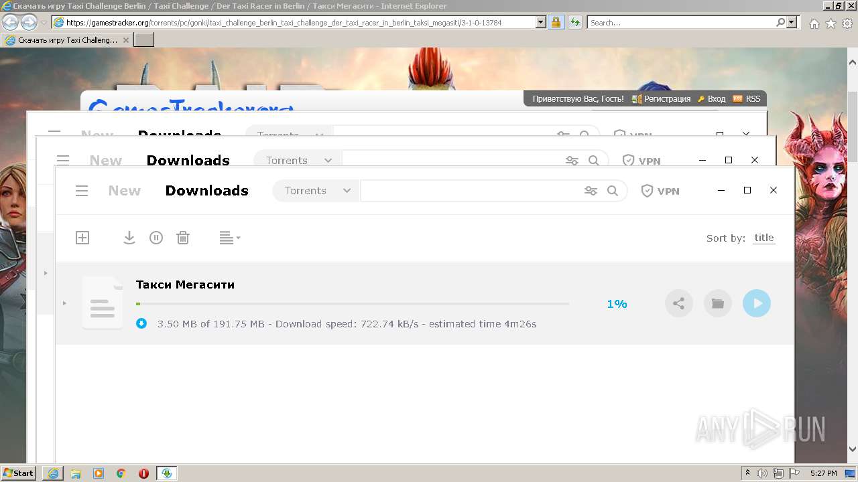Click the Такси Мегасити title text
This screenshot has width=858, height=482.
185,285
